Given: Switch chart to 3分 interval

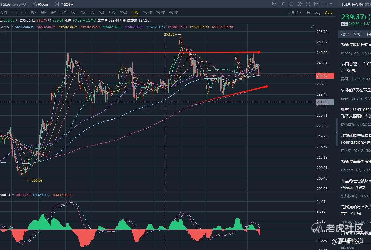Looking at the screenshot, I should (92, 12).
